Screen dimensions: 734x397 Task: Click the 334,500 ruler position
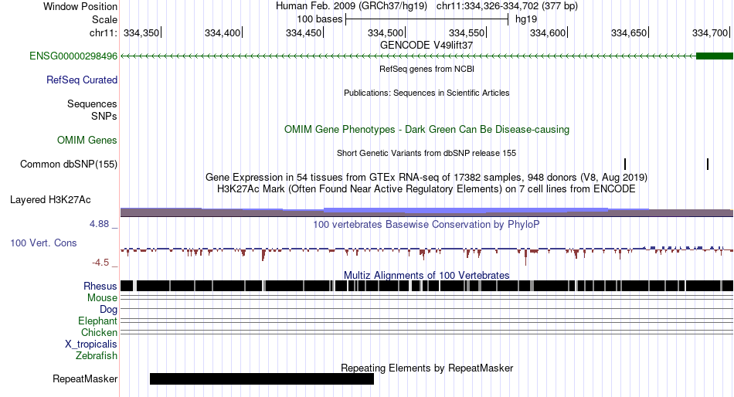[x=386, y=32]
